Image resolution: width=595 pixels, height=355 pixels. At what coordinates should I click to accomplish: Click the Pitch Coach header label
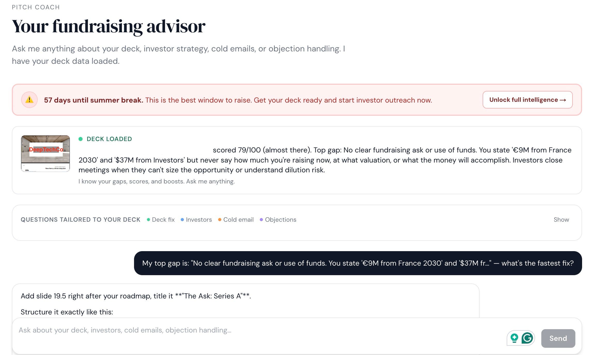point(36,7)
